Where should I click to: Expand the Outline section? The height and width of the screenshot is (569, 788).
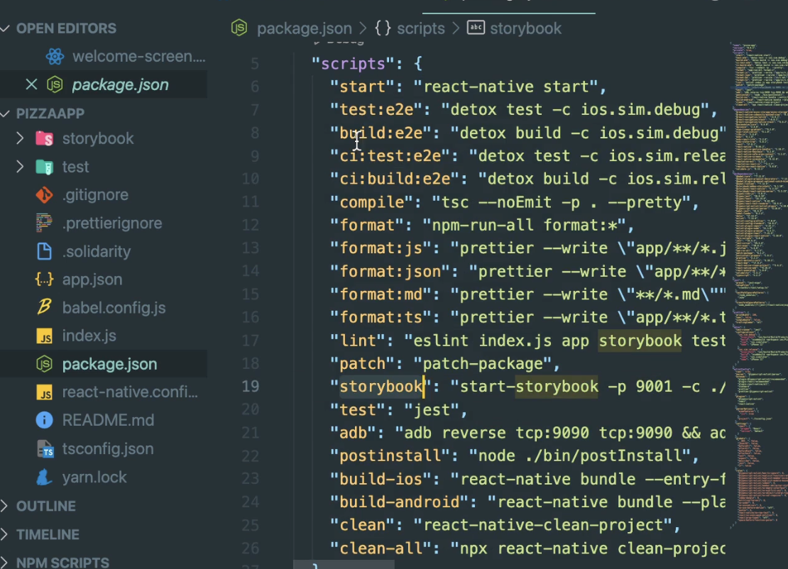(4, 506)
